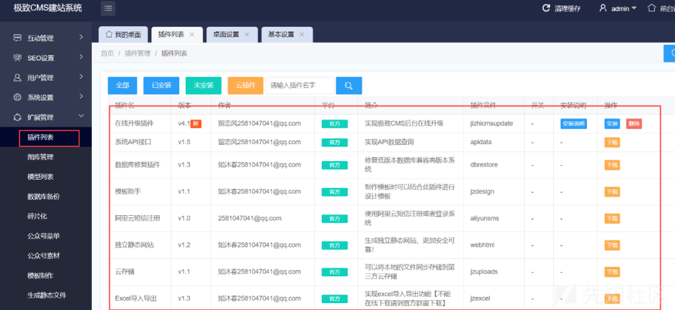
Task: Click the 未安装 filter button
Action: pyautogui.click(x=204, y=85)
